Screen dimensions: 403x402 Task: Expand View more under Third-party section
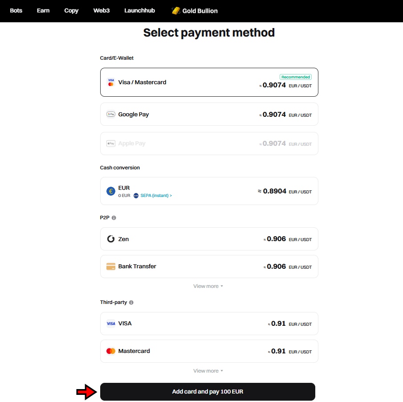pos(208,370)
